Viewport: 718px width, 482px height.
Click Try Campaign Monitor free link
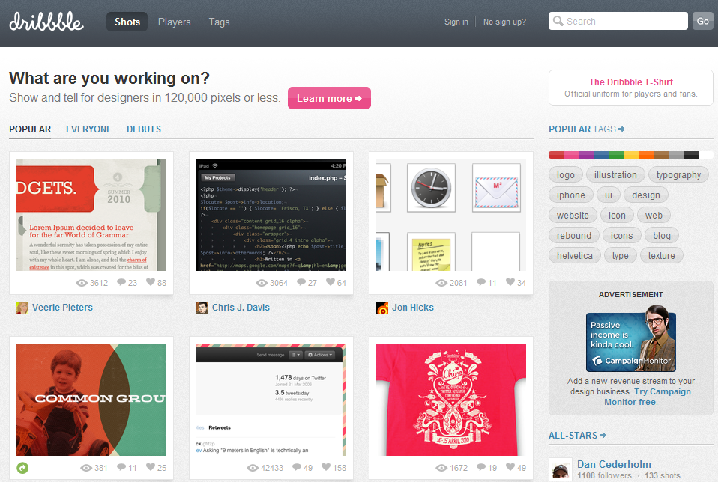[648, 397]
